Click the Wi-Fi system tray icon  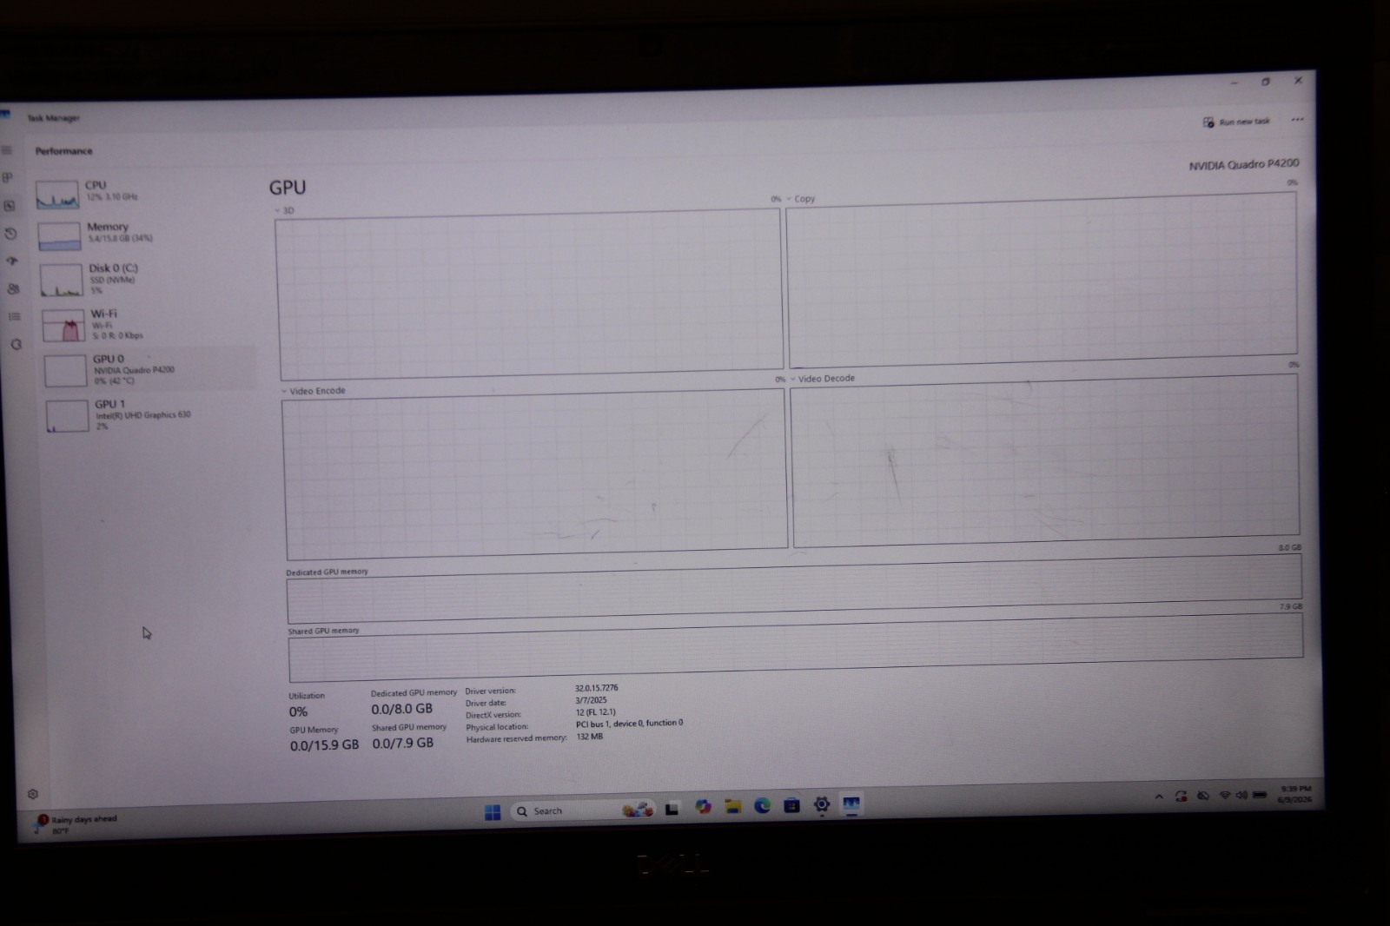[x=1224, y=795]
